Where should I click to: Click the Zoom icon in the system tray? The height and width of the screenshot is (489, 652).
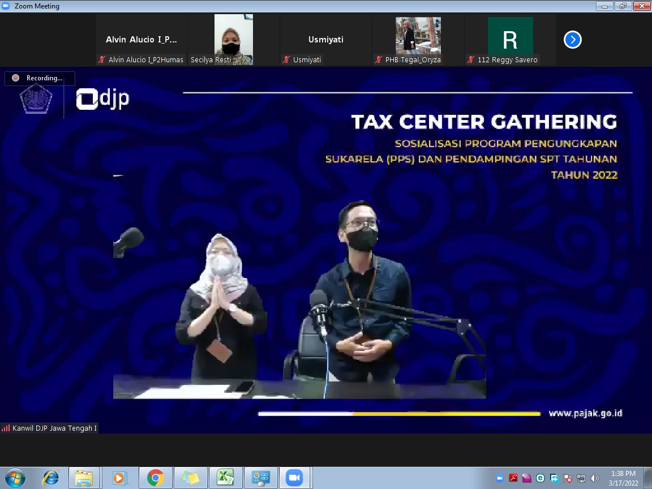500,478
